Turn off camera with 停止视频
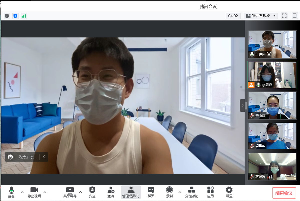 tap(34, 192)
